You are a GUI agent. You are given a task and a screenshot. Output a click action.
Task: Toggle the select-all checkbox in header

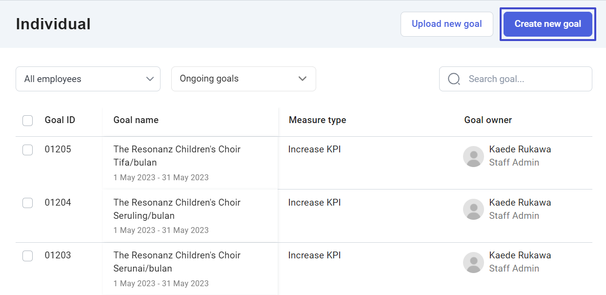(28, 120)
